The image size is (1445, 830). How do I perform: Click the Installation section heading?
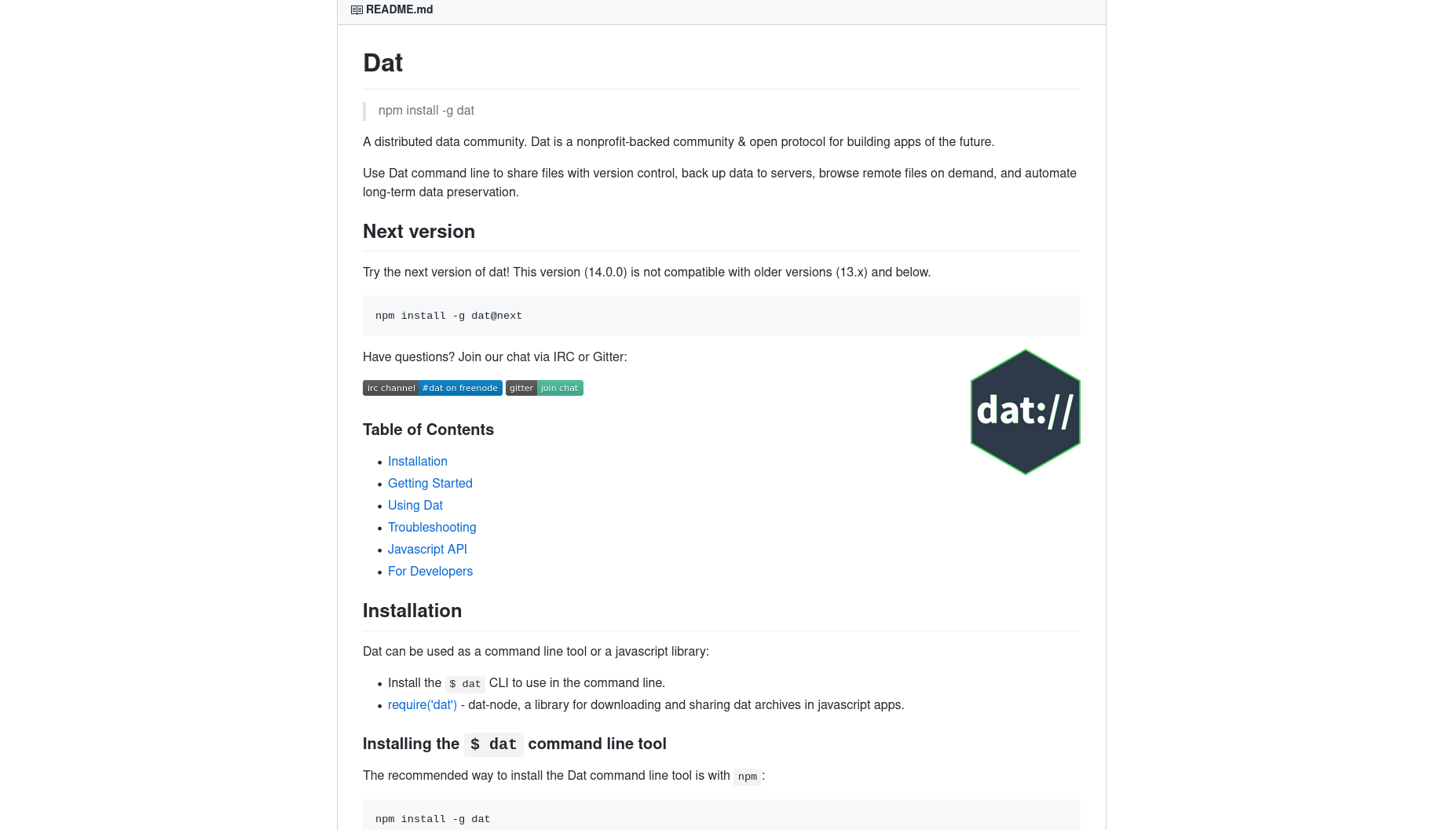(x=412, y=611)
